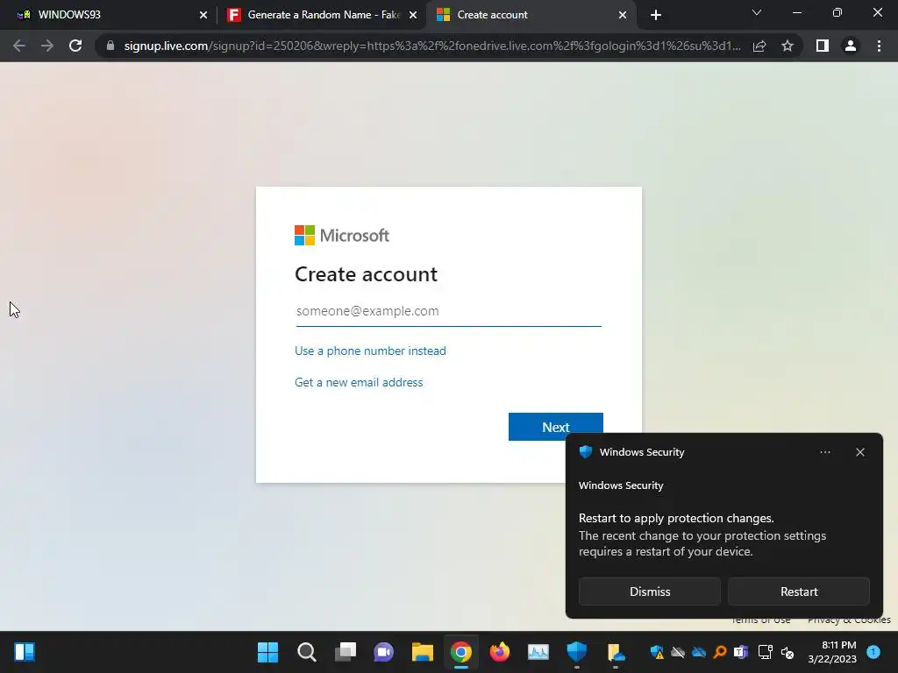Open notification center badge
The image size is (898, 673).
873,651
